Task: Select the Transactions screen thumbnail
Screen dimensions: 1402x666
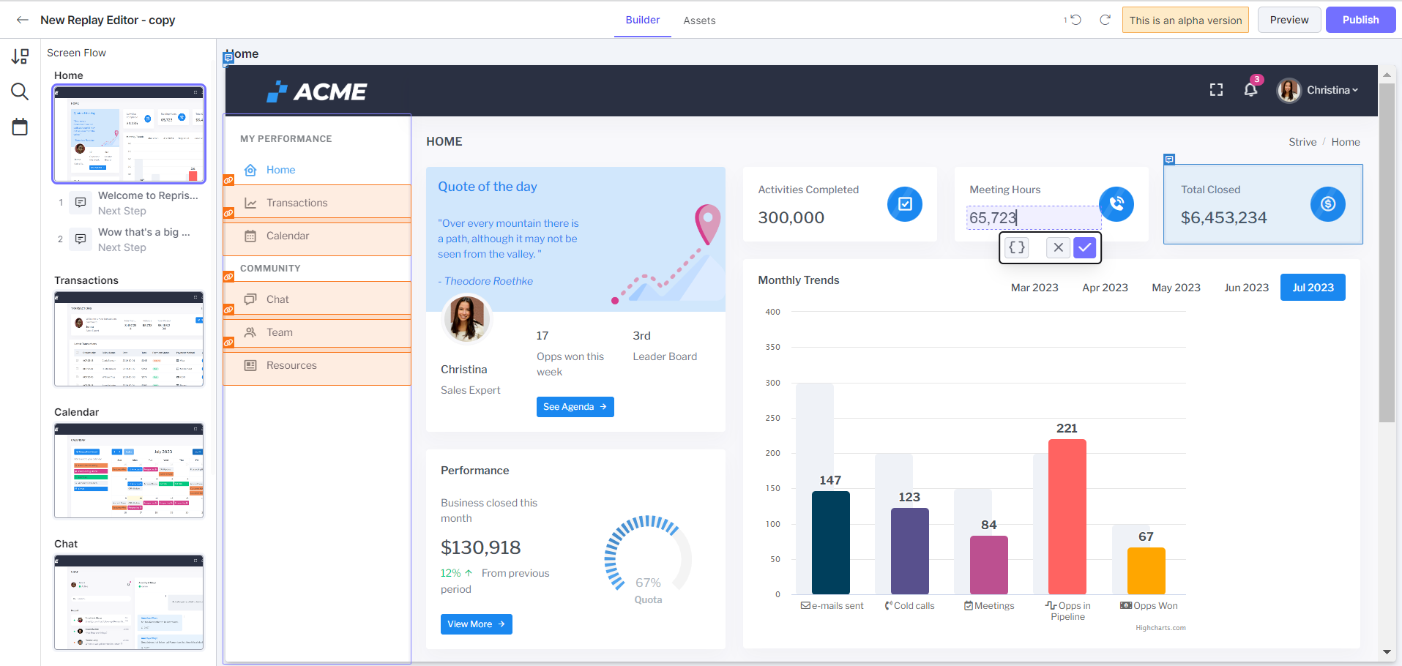Action: click(x=129, y=339)
